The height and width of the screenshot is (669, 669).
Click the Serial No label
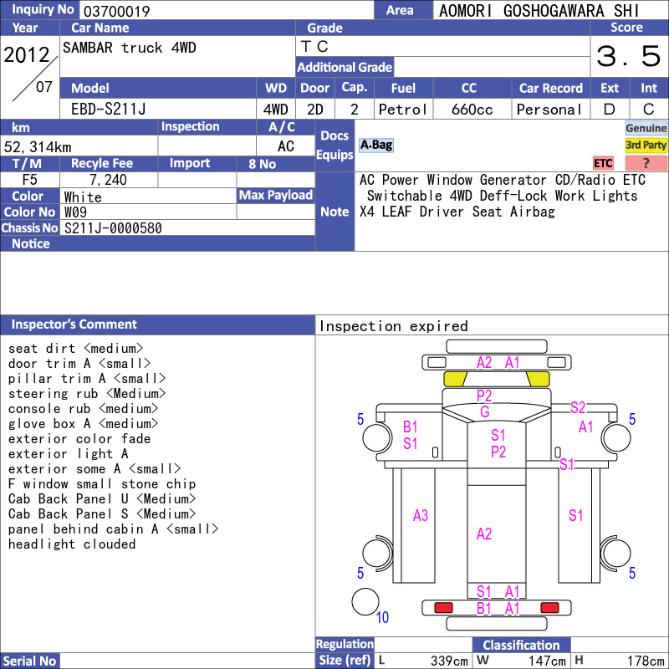[x=29, y=661]
